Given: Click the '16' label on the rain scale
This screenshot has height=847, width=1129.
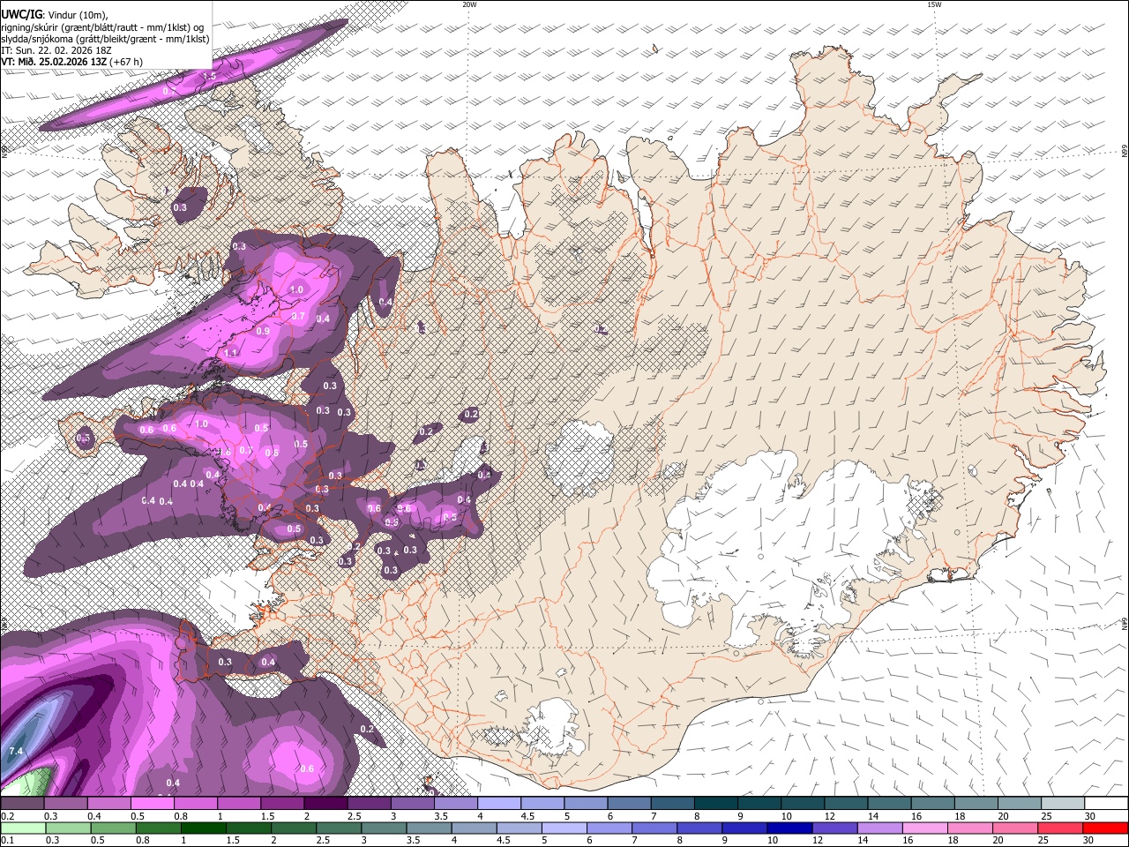Looking at the screenshot, I should pyautogui.click(x=907, y=841).
